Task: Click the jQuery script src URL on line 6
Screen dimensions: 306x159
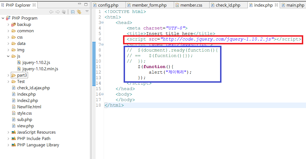Action: click(217, 39)
